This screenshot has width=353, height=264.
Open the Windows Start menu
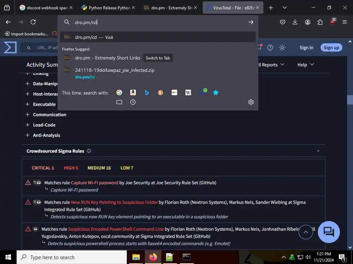[x=8, y=257]
